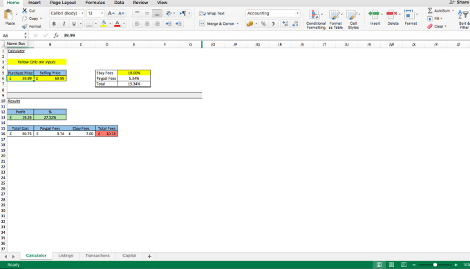
Task: Switch to the Formulas ribbon tab
Action: pos(95,3)
